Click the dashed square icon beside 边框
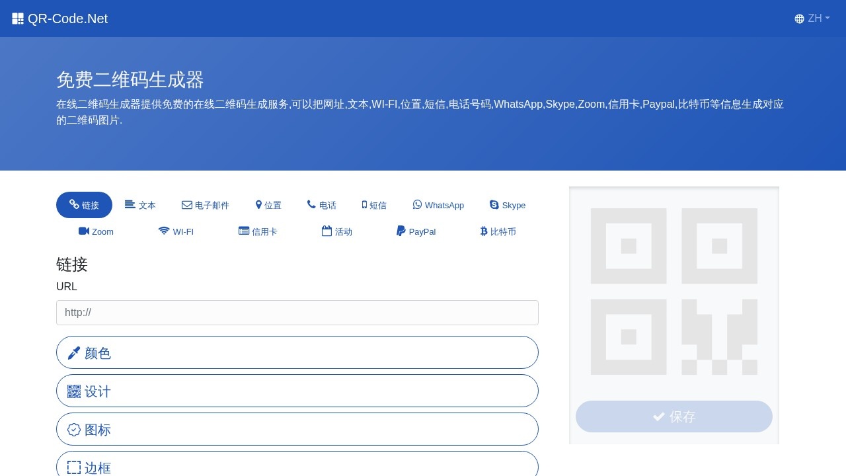 coord(74,467)
